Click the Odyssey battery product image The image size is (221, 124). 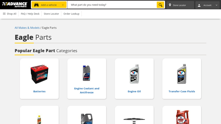click(40, 74)
